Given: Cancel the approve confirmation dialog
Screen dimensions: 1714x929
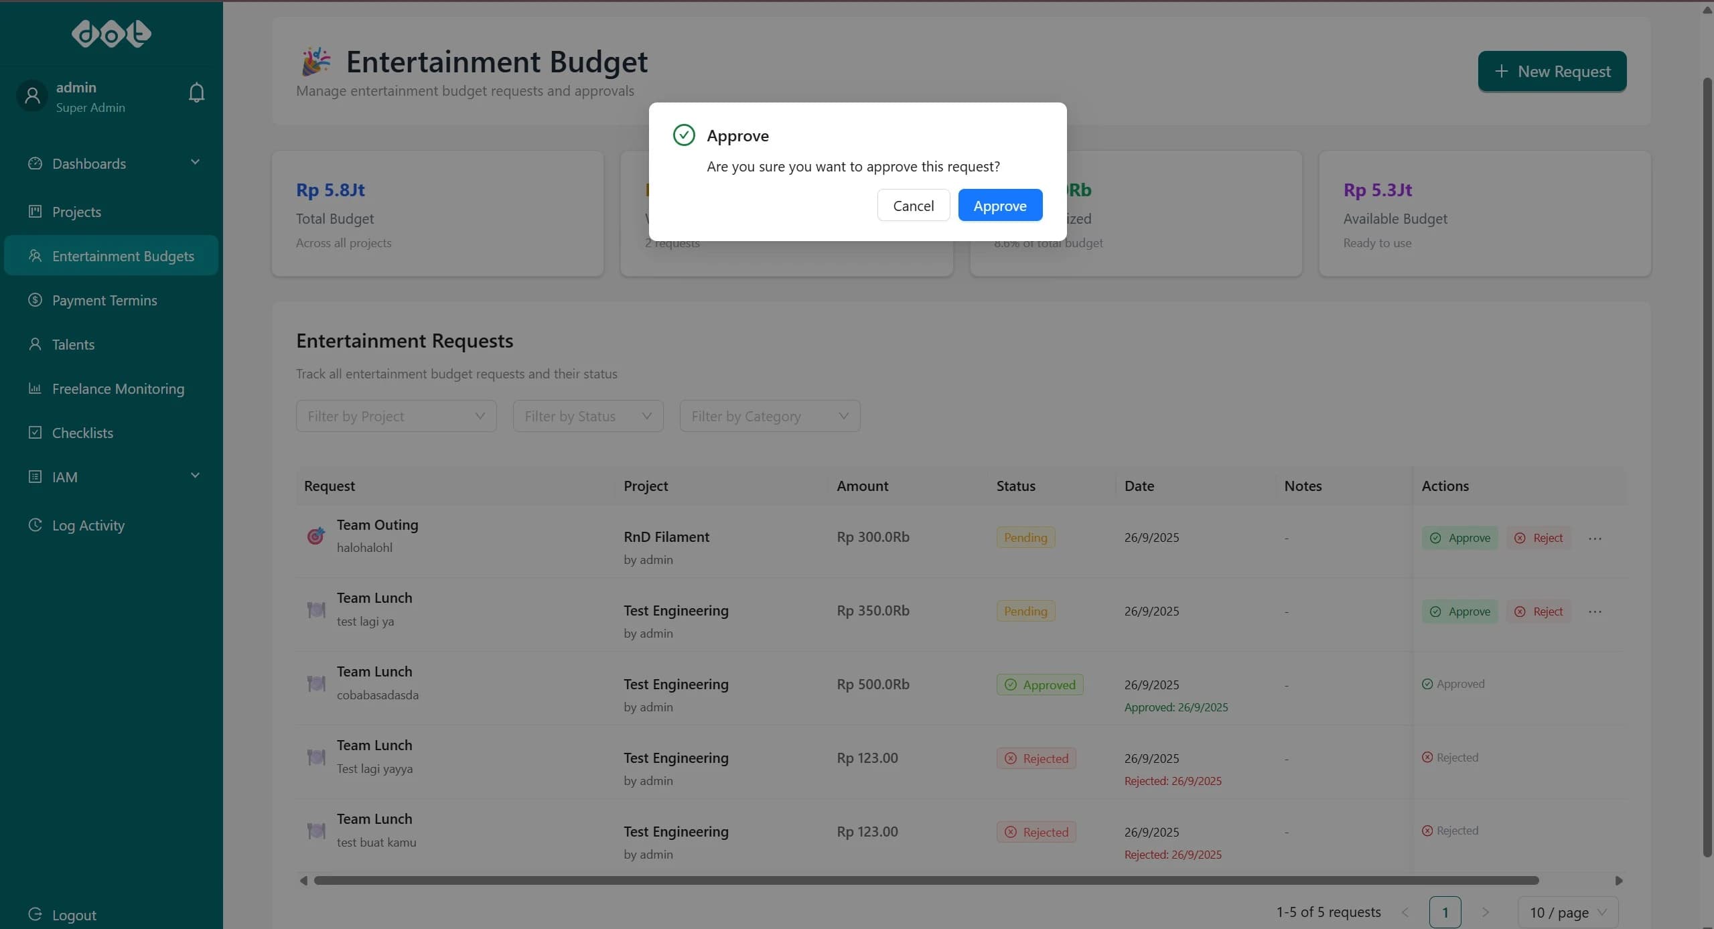Looking at the screenshot, I should tap(913, 205).
